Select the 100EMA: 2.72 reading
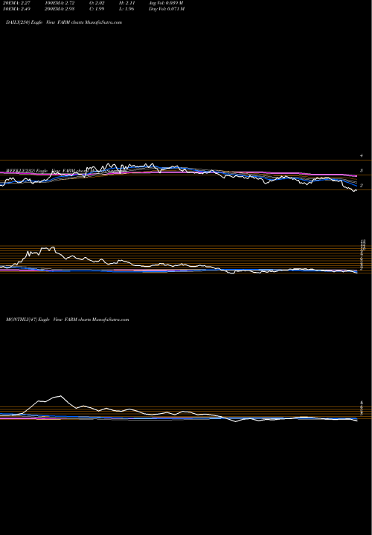 [x=60, y=3]
